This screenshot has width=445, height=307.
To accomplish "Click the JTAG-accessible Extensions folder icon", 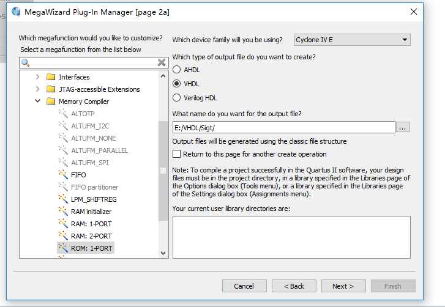I will pyautogui.click(x=51, y=89).
